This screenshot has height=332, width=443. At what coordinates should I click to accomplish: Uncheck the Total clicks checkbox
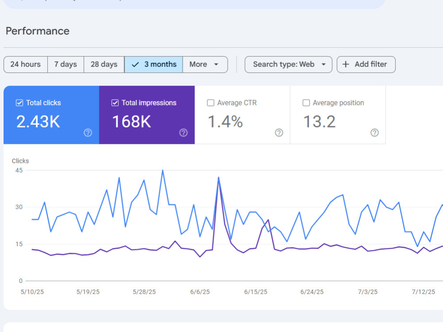click(x=19, y=103)
